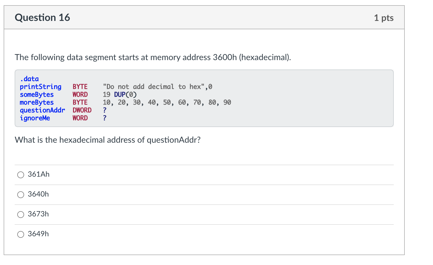Click the ignoreMe identifier in the code
433x265 pixels.
pos(35,118)
